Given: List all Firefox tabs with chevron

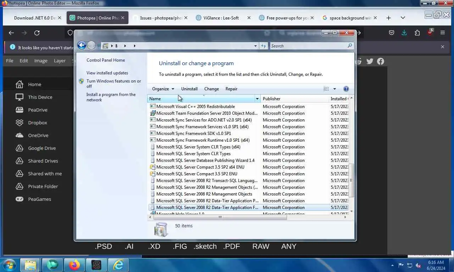Looking at the screenshot, I should click(x=403, y=18).
